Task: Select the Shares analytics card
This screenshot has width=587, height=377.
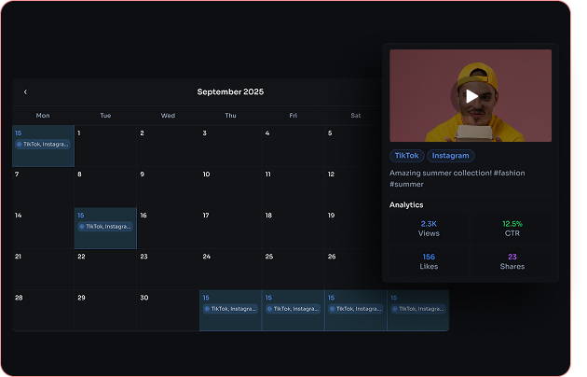Action: point(512,260)
